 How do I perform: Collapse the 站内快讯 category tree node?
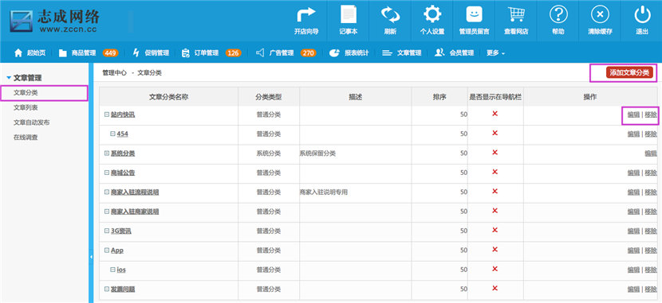point(107,115)
